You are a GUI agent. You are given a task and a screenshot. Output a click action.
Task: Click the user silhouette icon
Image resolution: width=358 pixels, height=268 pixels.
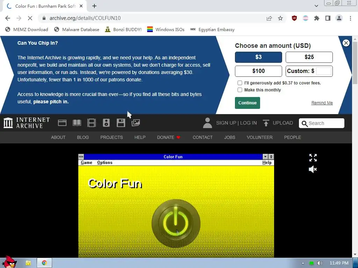[x=208, y=123]
